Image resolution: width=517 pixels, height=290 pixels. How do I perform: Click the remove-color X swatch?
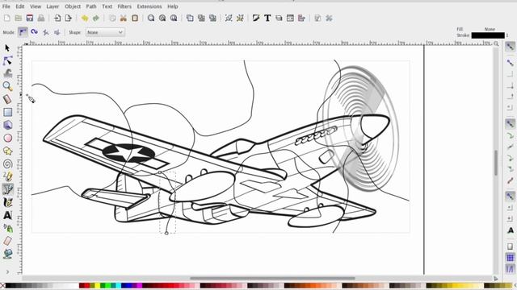2,286
